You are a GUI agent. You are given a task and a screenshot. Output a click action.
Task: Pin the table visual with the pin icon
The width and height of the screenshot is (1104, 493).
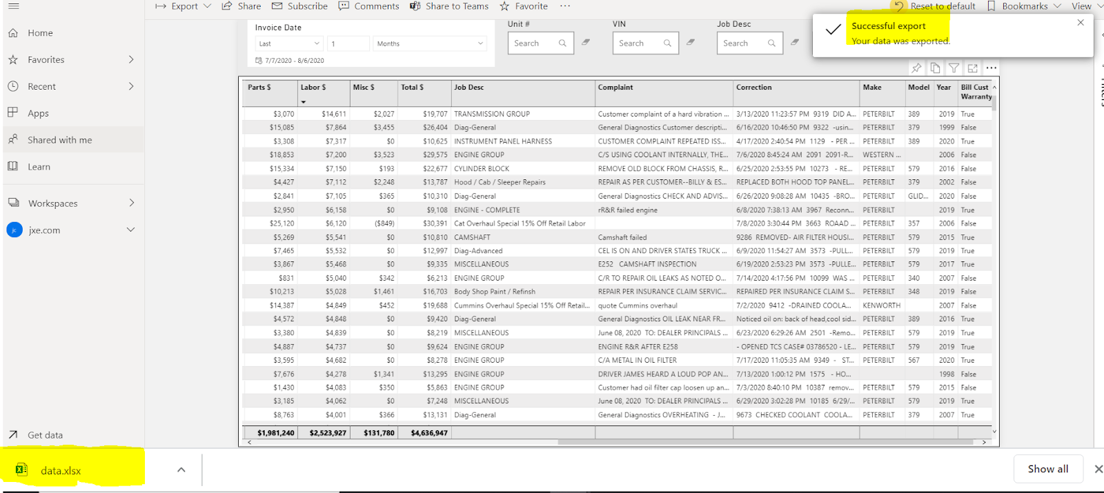(x=916, y=68)
